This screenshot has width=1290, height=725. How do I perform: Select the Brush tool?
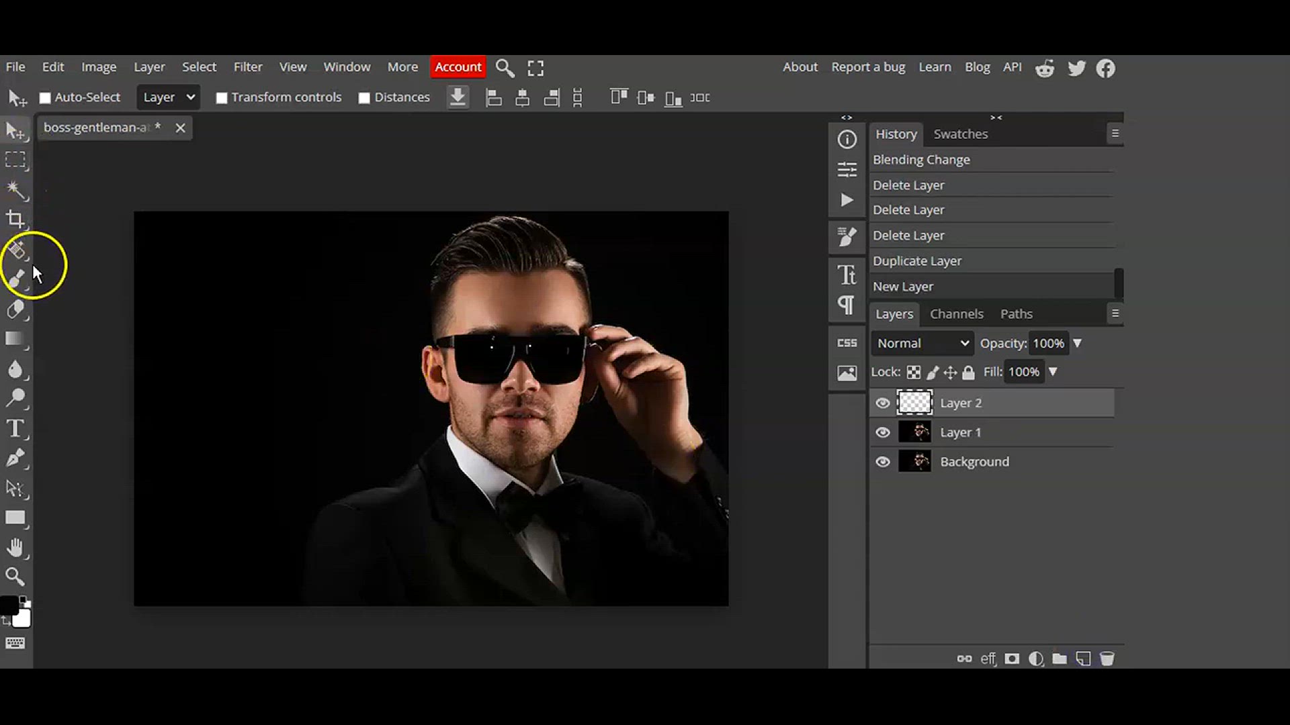[17, 278]
